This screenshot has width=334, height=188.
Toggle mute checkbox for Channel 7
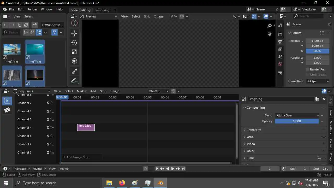tap(48, 103)
